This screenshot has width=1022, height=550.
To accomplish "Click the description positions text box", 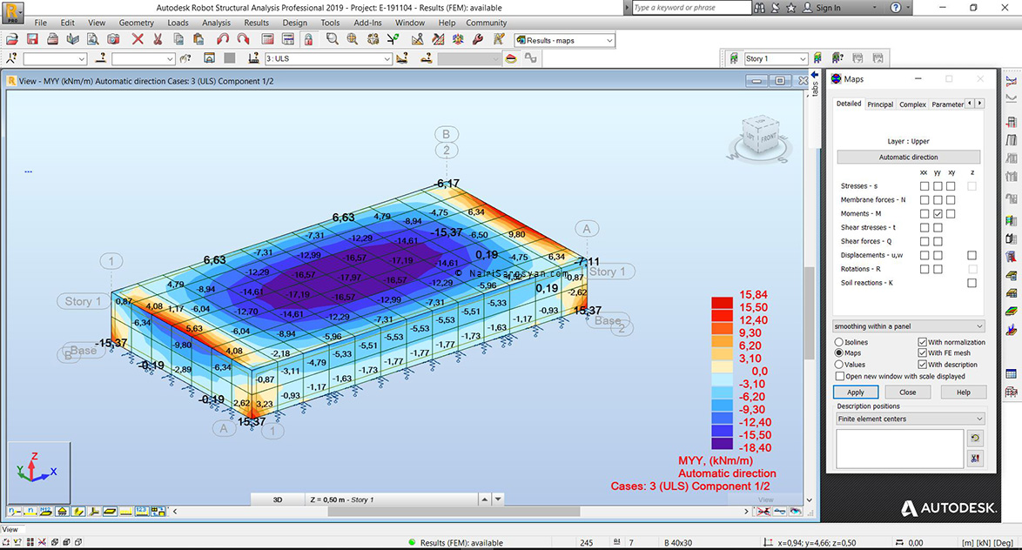I will [899, 447].
